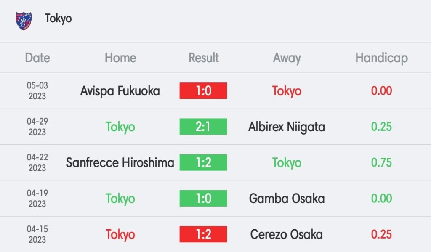Viewport: 431px width, 252px height.
Task: Click the red 1:0 score against Avispa Fukuoka
Action: (203, 91)
